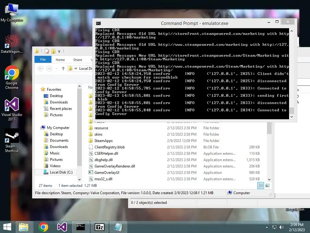Select the resource folder
The height and width of the screenshot is (233, 310).
pyautogui.click(x=101, y=128)
